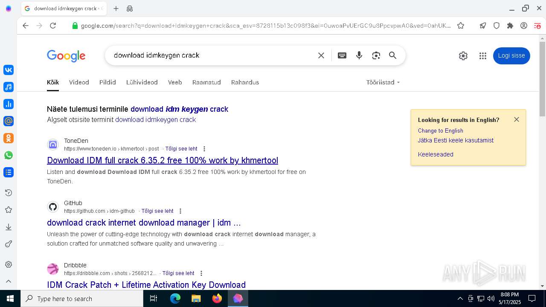Bookmark this page with the star
Viewport: 546px width, 307px height.
click(461, 26)
